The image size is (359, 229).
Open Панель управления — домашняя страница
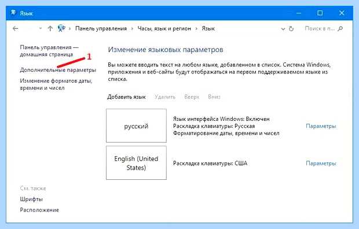pyautogui.click(x=49, y=51)
